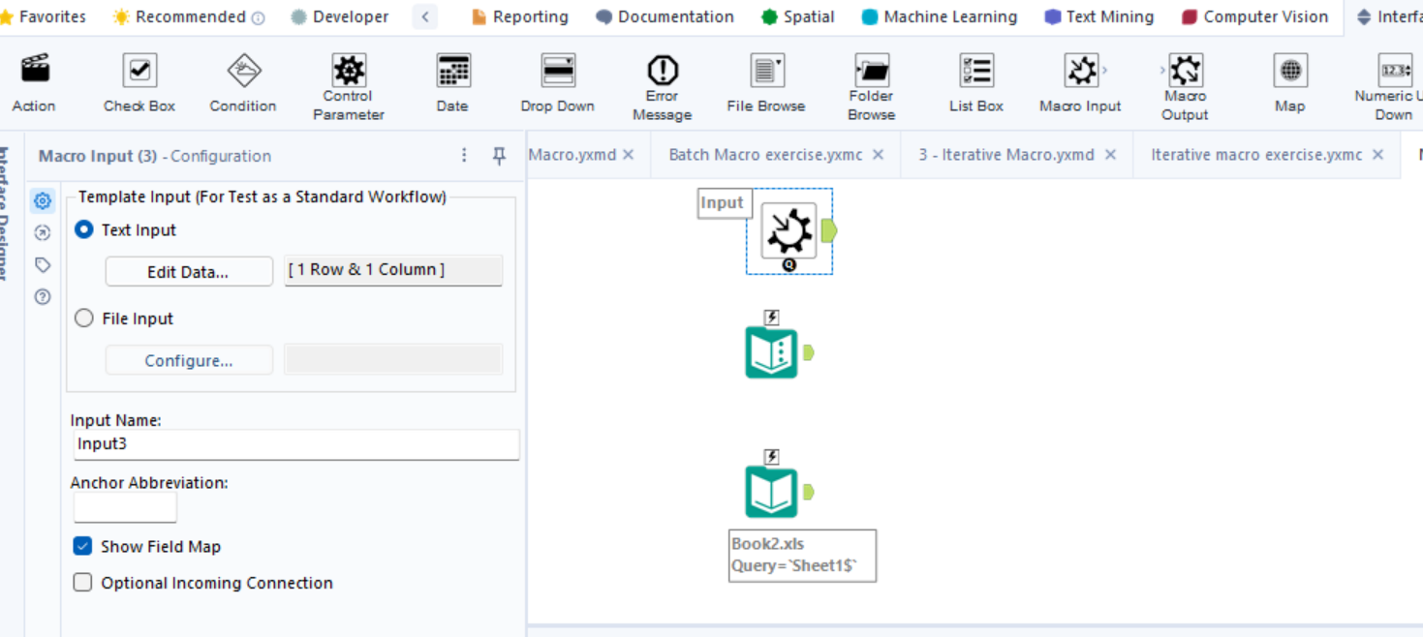Click the Input annotation label on canvas

725,203
